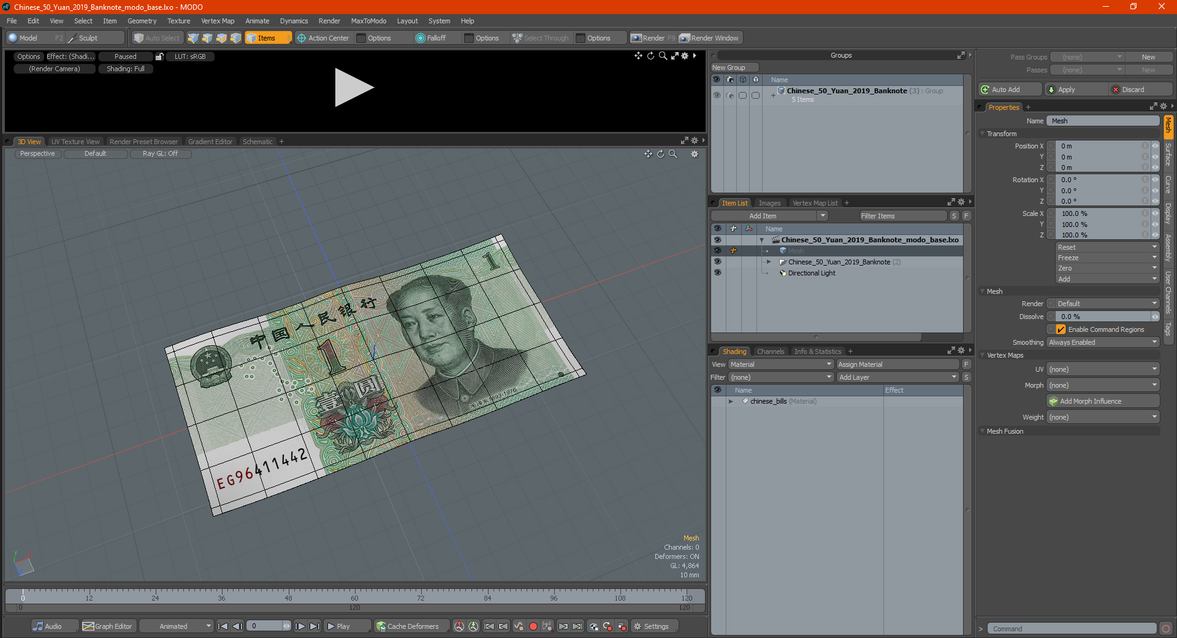Switch to Images tab
The image size is (1177, 638).
[x=769, y=203]
